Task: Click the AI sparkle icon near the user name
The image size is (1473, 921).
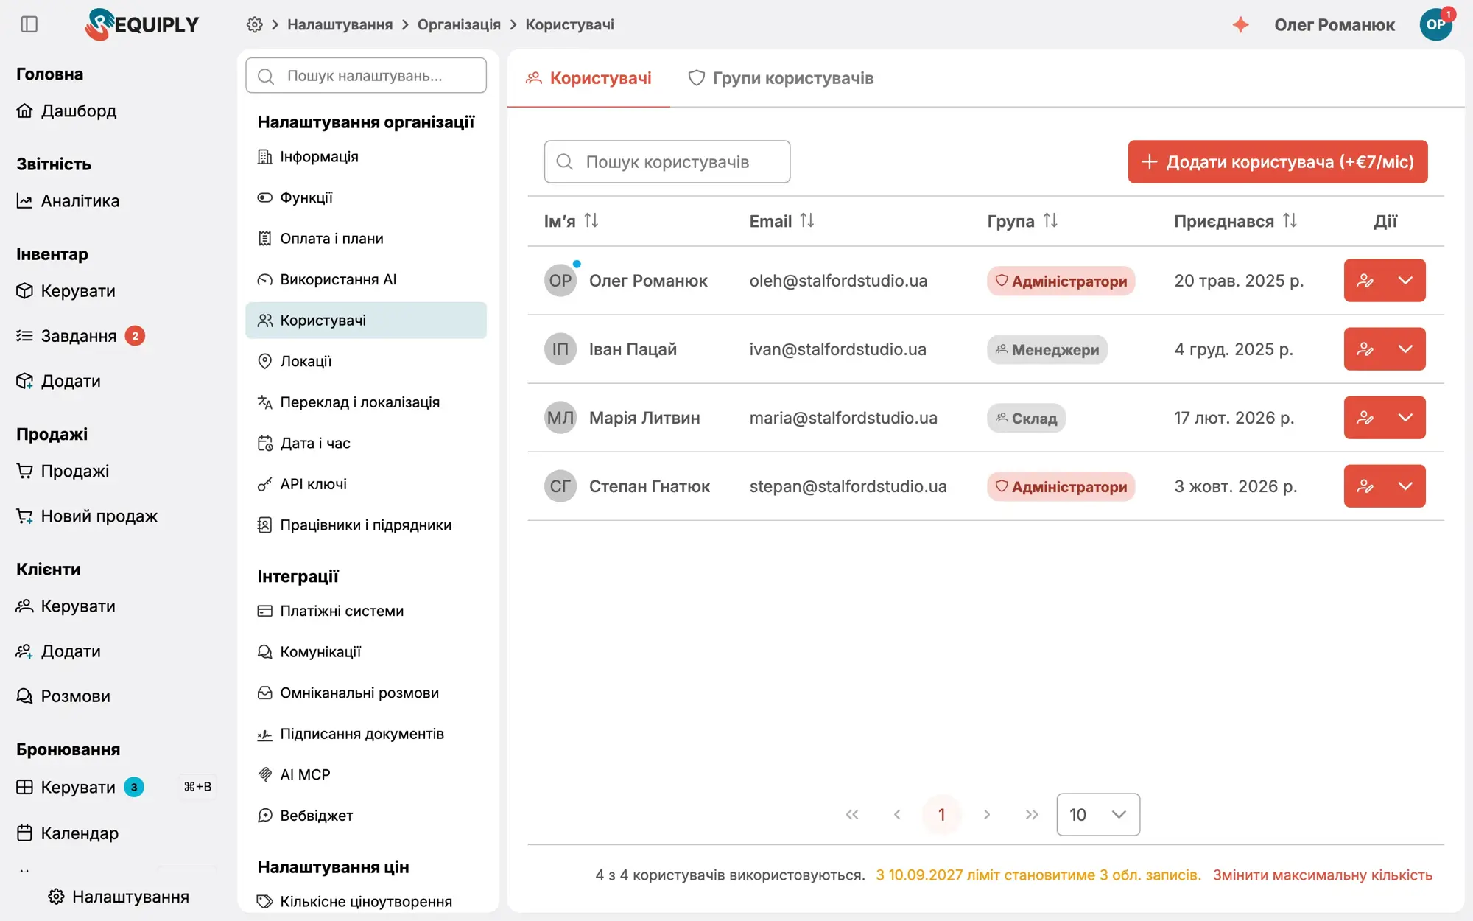Action: tap(1240, 24)
